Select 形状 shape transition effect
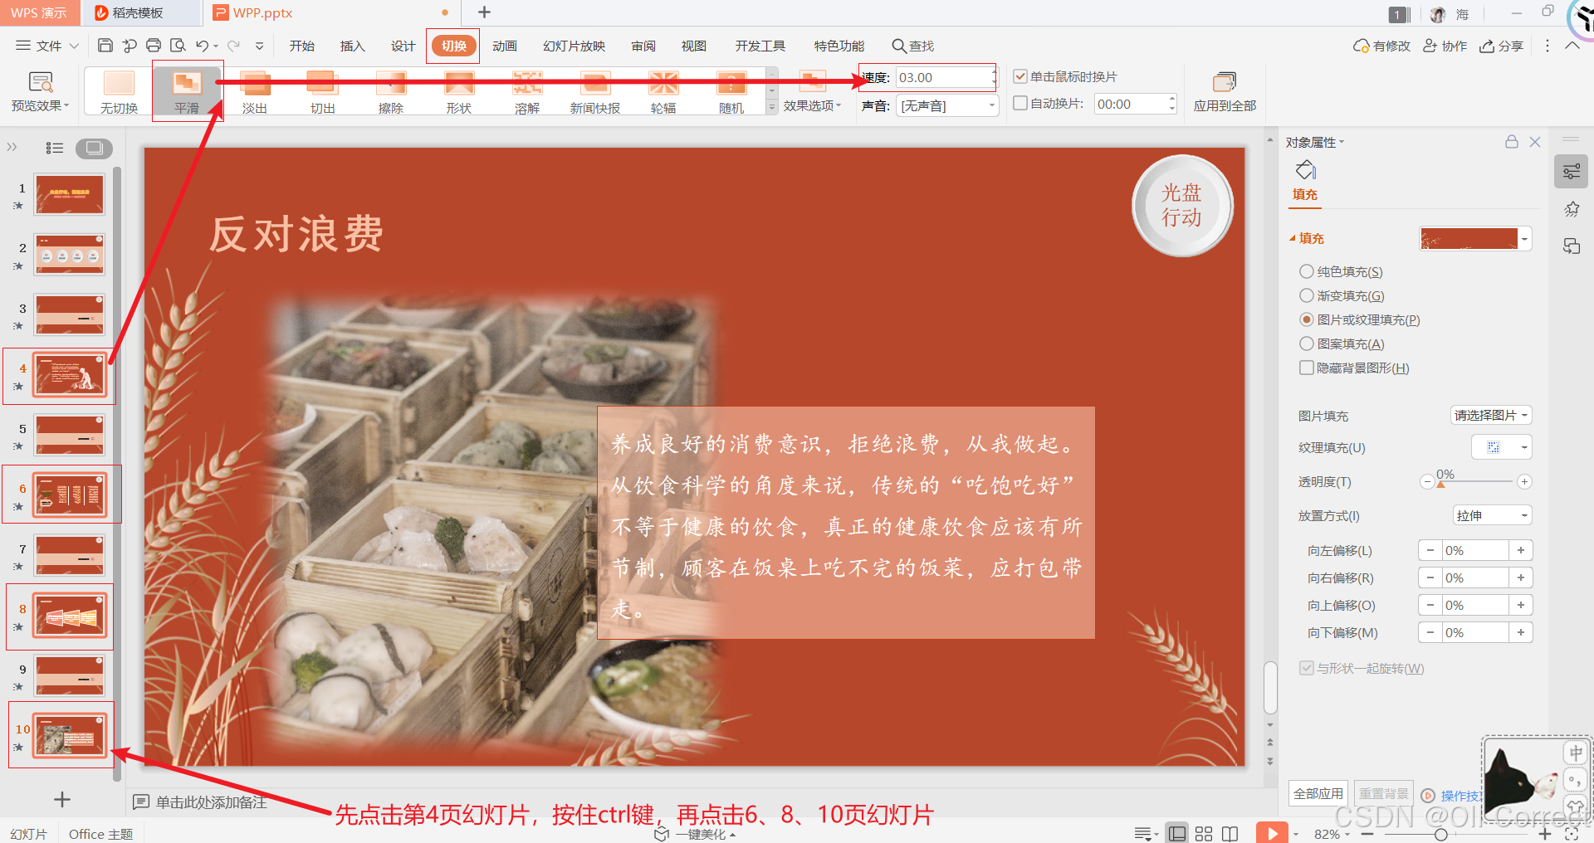Screen dimensions: 1594x843 point(459,92)
